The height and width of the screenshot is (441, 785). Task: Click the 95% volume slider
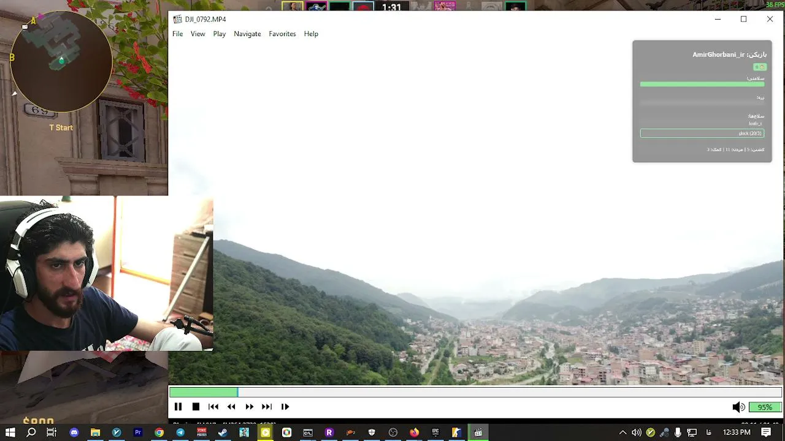pyautogui.click(x=765, y=407)
